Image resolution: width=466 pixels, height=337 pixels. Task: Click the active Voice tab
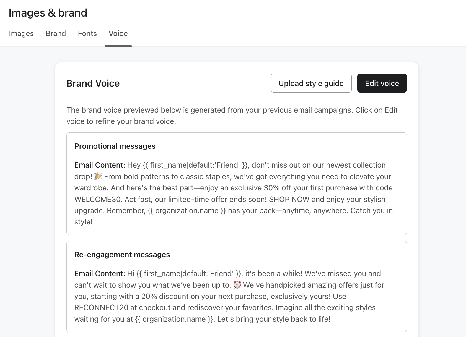[118, 33]
